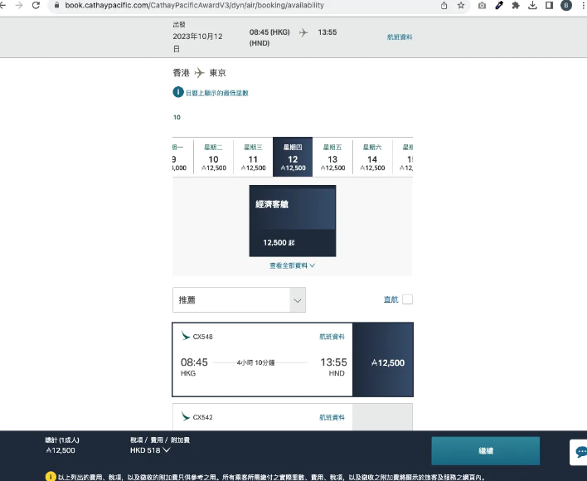Open the Chrome three-dot menu
This screenshot has height=481, width=587.
(x=581, y=5)
